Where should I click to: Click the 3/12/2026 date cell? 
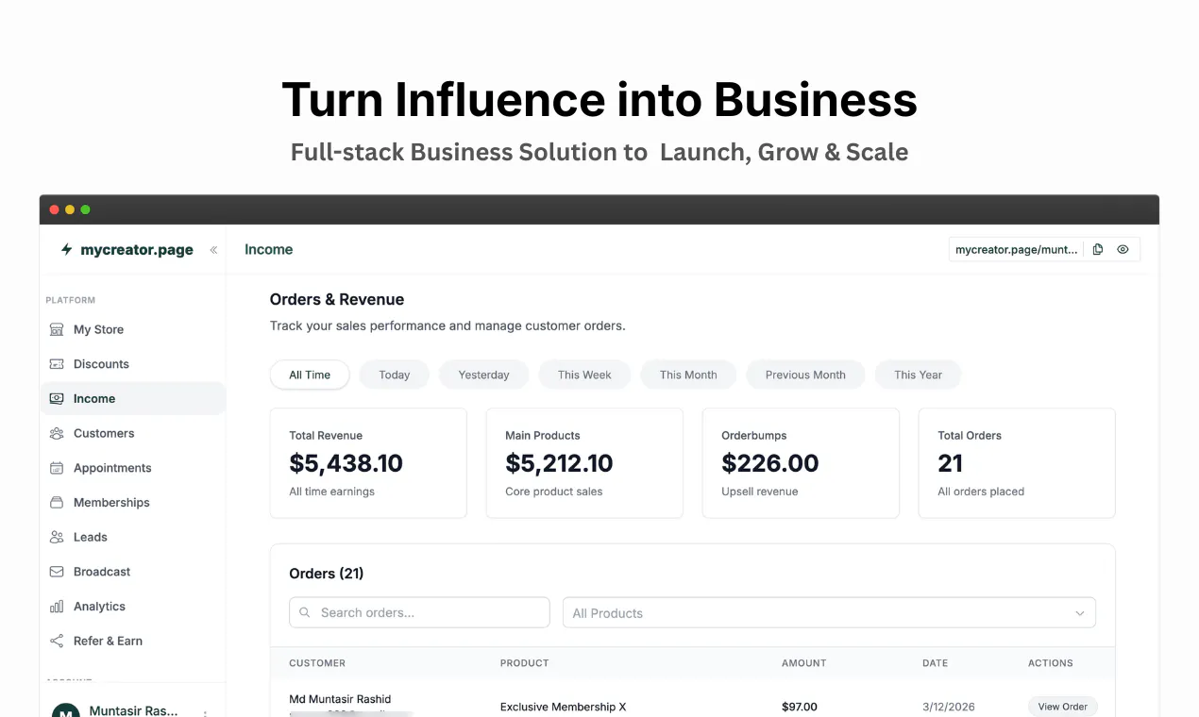pyautogui.click(x=949, y=707)
